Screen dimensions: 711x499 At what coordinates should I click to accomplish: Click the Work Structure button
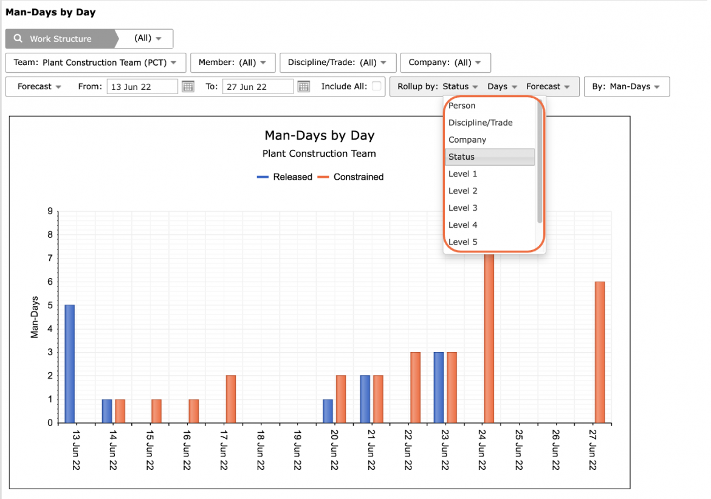pos(60,38)
